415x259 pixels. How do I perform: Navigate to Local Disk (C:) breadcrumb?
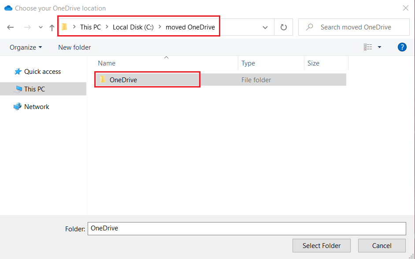[x=133, y=27]
